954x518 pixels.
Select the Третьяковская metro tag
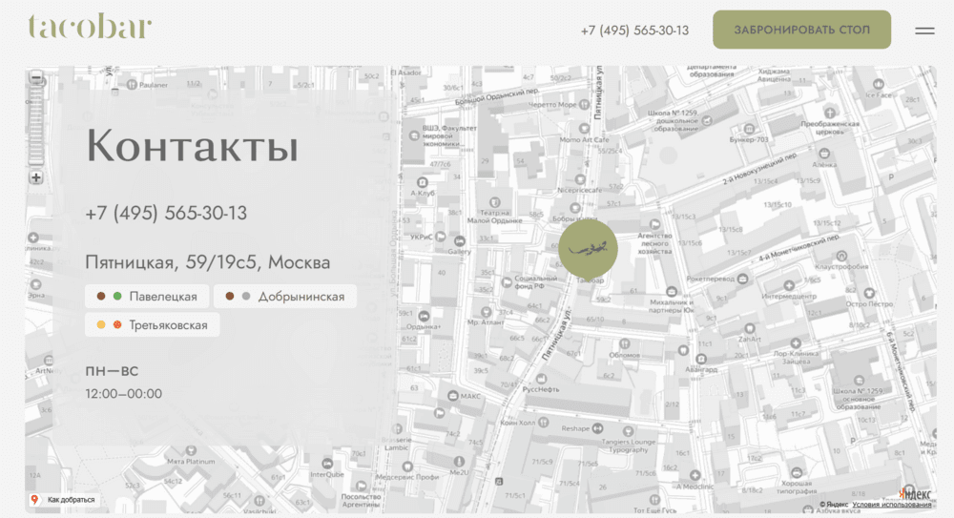click(152, 325)
